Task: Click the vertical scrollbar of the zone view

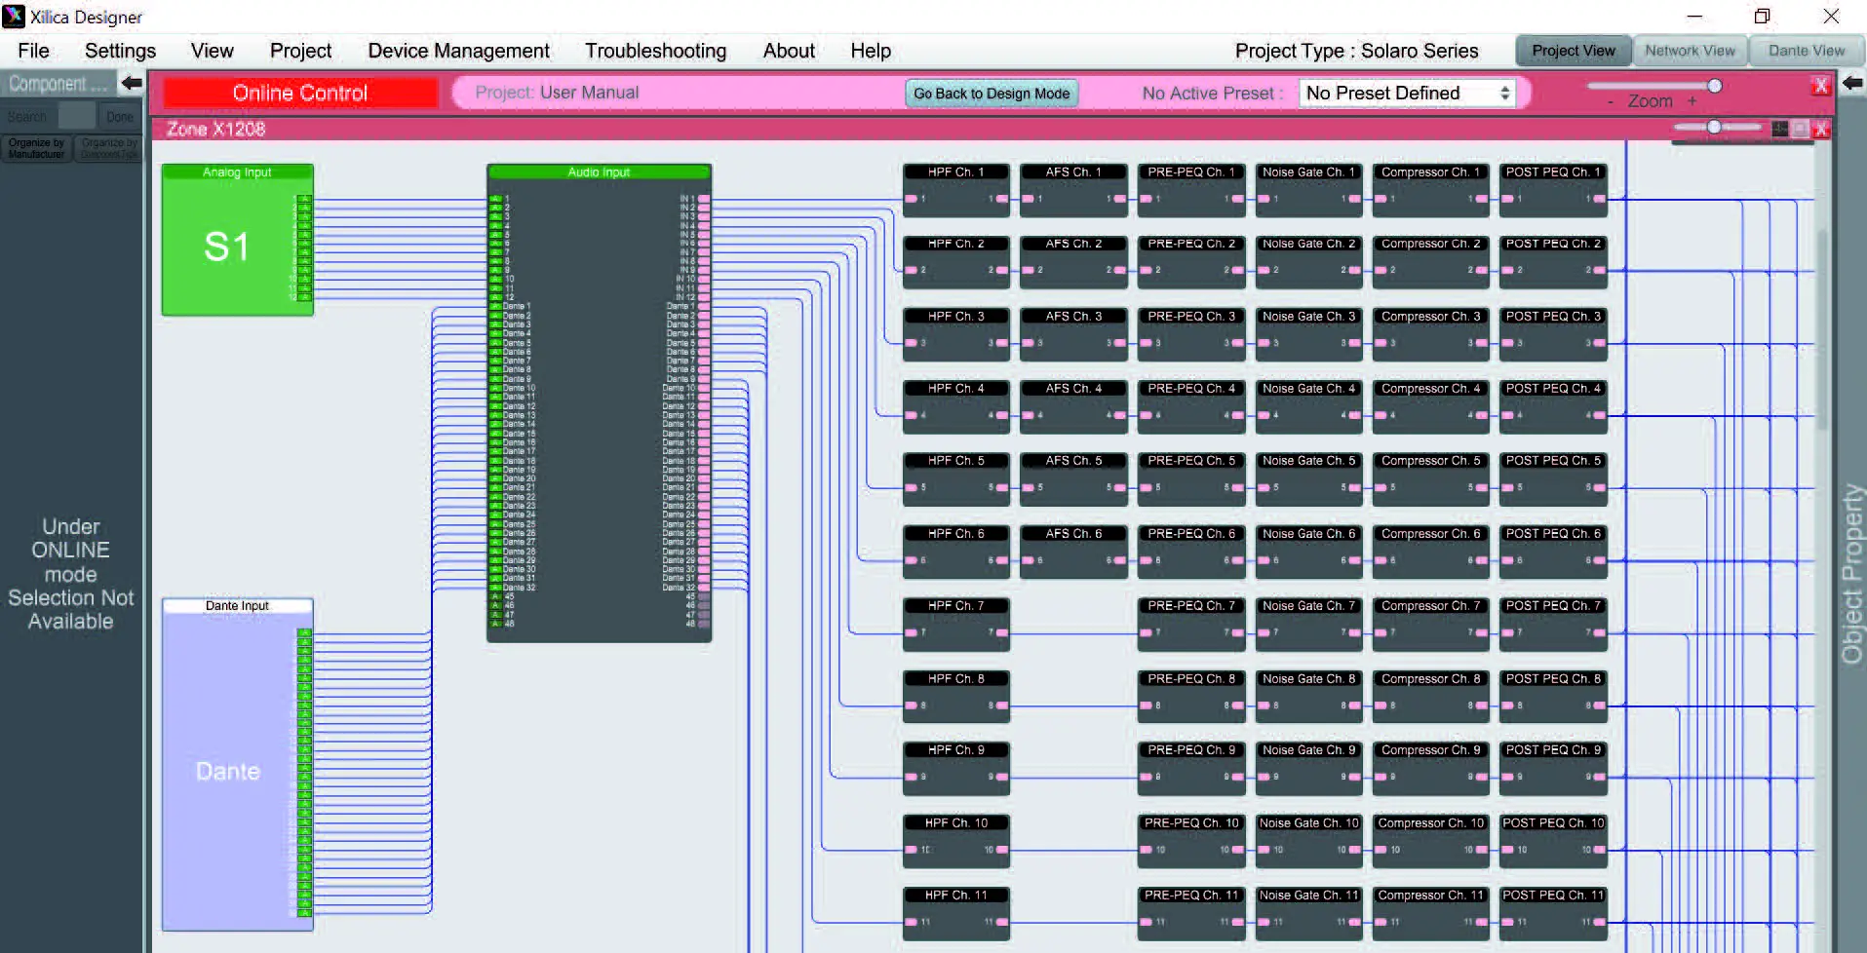Action: pyautogui.click(x=1821, y=329)
